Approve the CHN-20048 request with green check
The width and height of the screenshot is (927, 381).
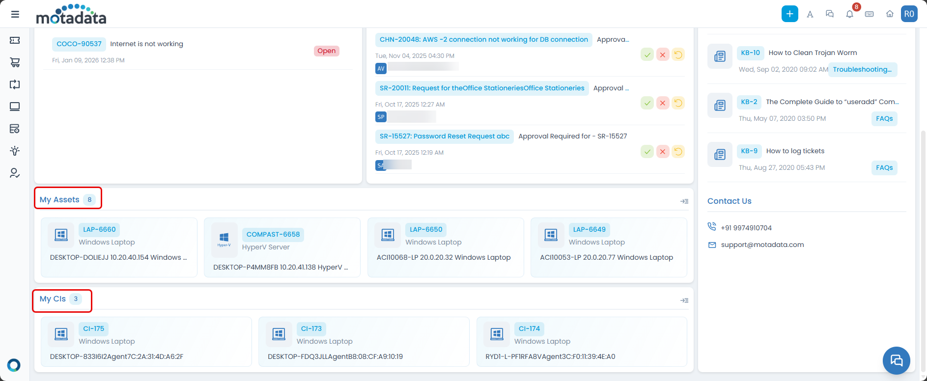point(647,54)
